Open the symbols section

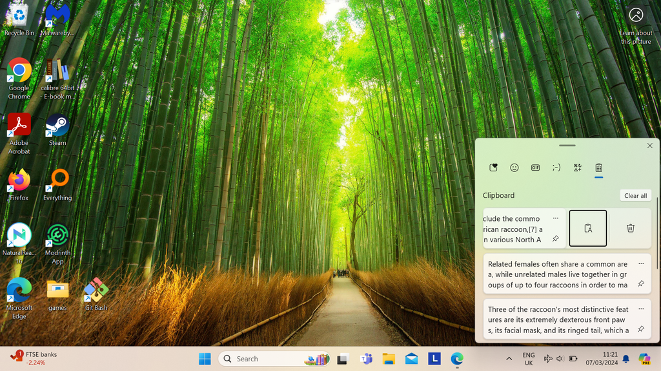577,167
